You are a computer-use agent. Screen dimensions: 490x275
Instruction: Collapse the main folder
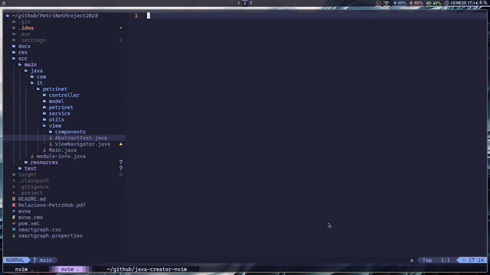pyautogui.click(x=31, y=64)
